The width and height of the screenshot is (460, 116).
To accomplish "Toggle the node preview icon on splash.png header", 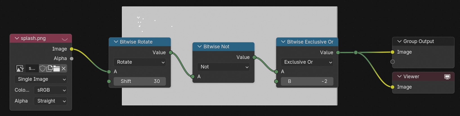I will (65, 39).
